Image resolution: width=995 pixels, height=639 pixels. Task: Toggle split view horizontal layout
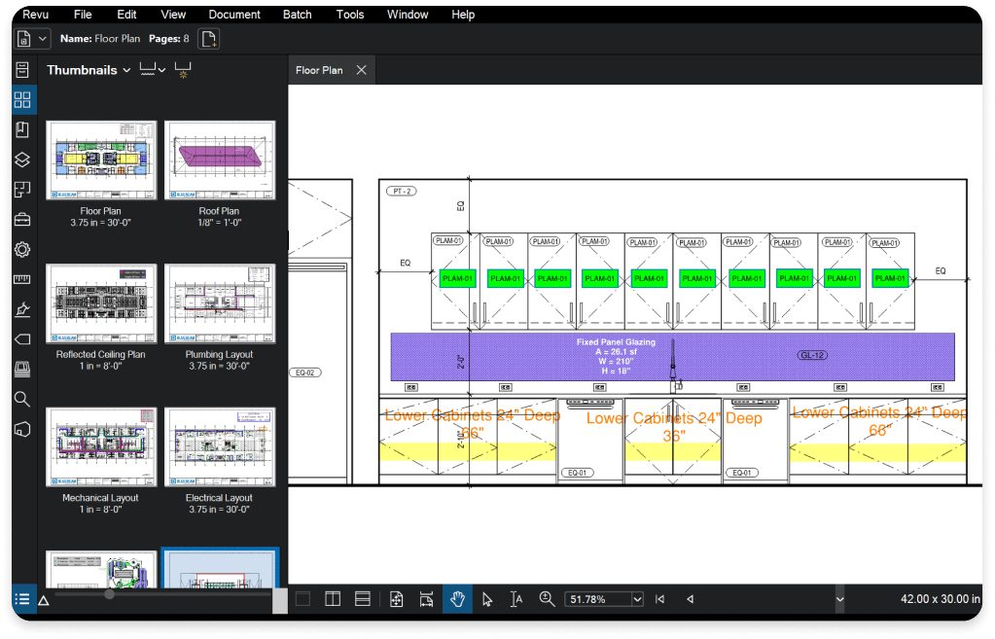point(363,599)
